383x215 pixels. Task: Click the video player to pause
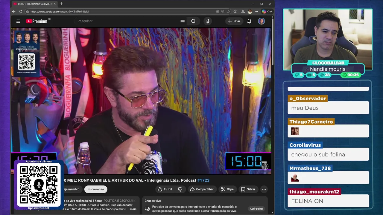(x=141, y=101)
